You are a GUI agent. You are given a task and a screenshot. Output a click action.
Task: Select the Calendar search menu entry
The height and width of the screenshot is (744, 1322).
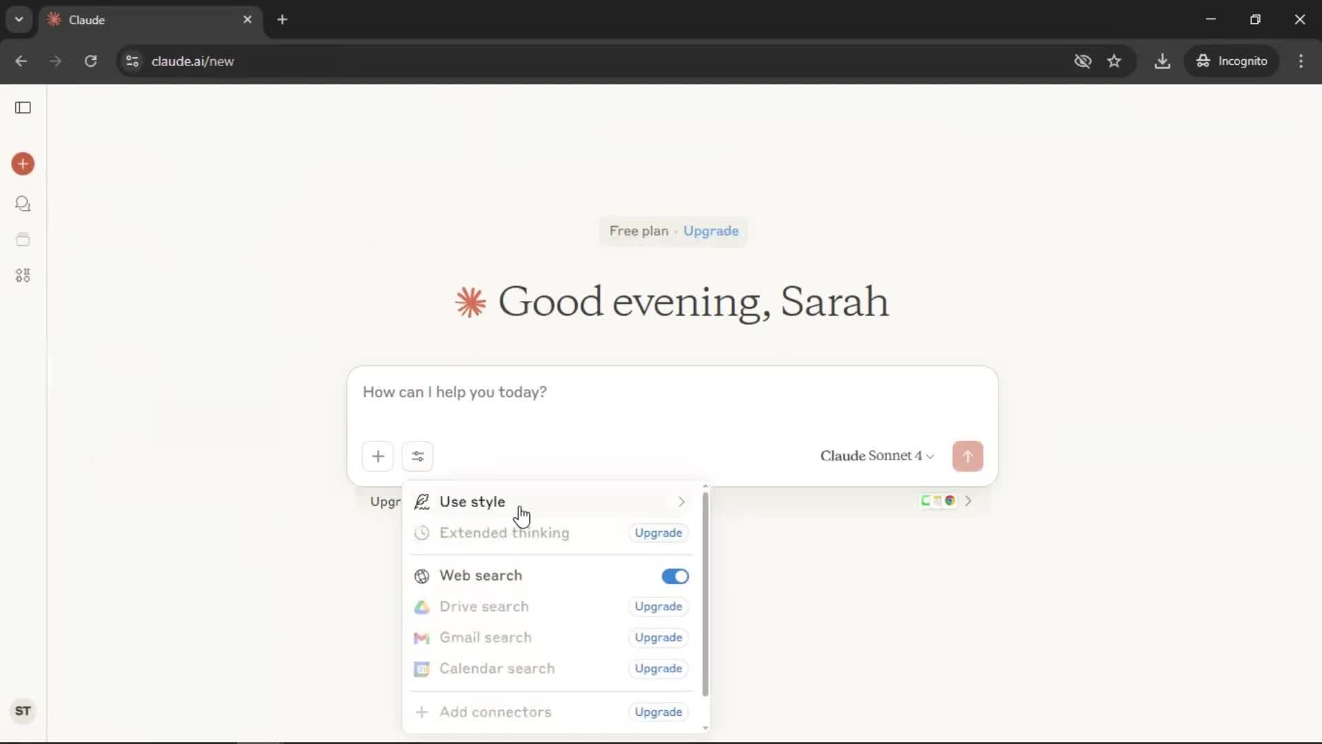click(551, 669)
